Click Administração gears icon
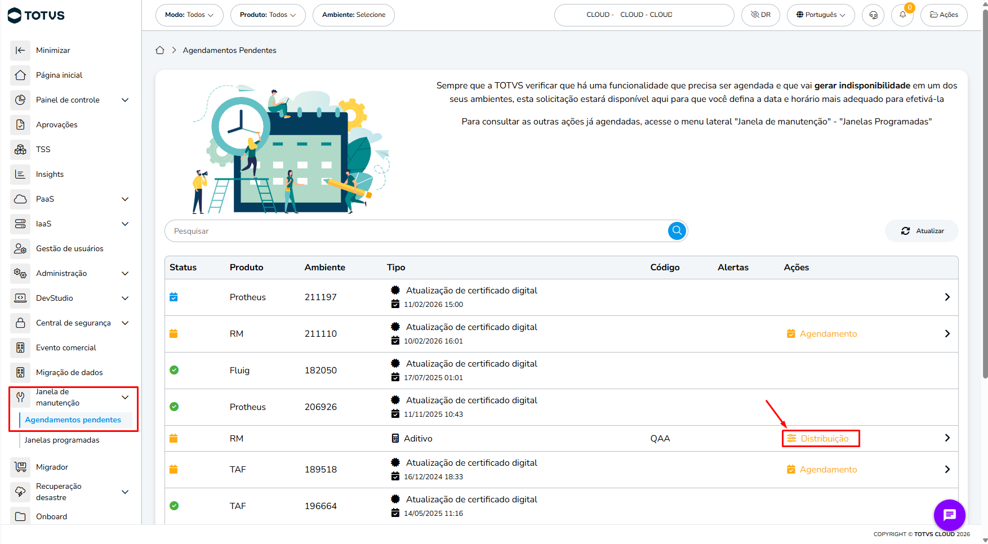The image size is (988, 544). 20,273
